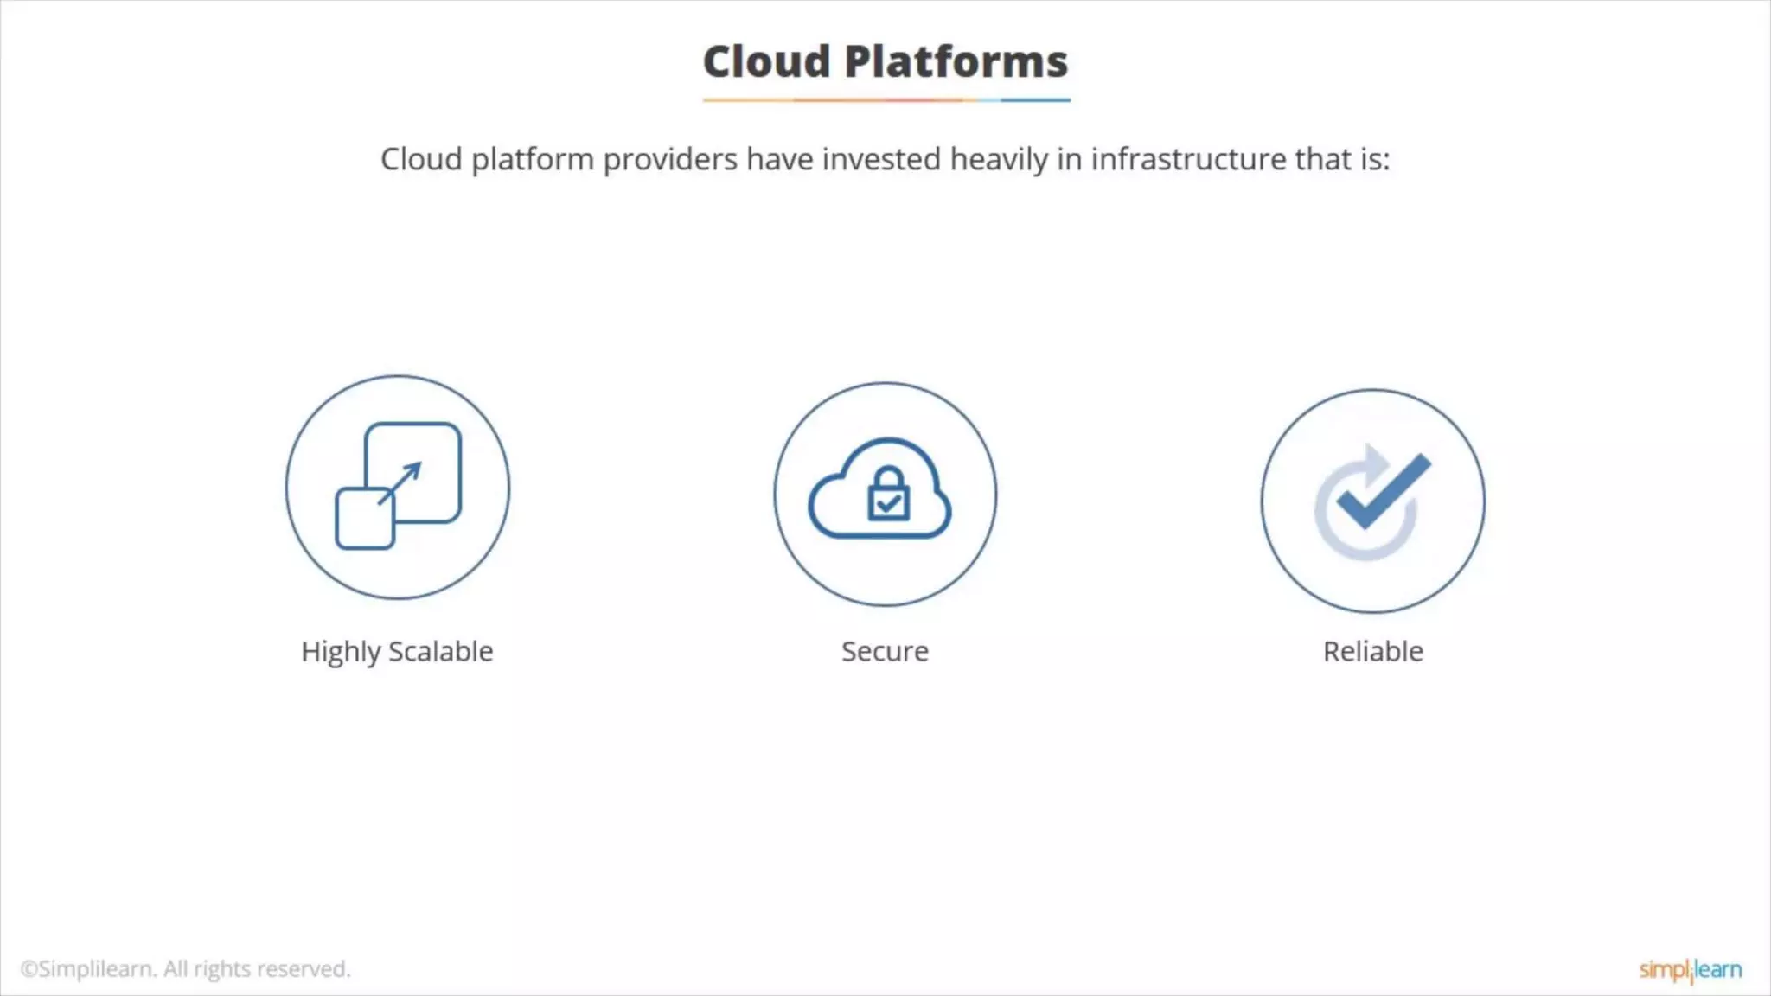Image resolution: width=1771 pixels, height=996 pixels.
Task: Click the Highly Scalable circle icon
Action: 397,487
